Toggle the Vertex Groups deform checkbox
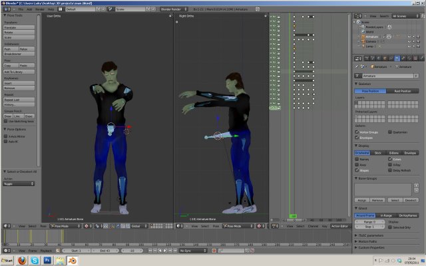Viewport: 426px width, 266px height. [357, 132]
